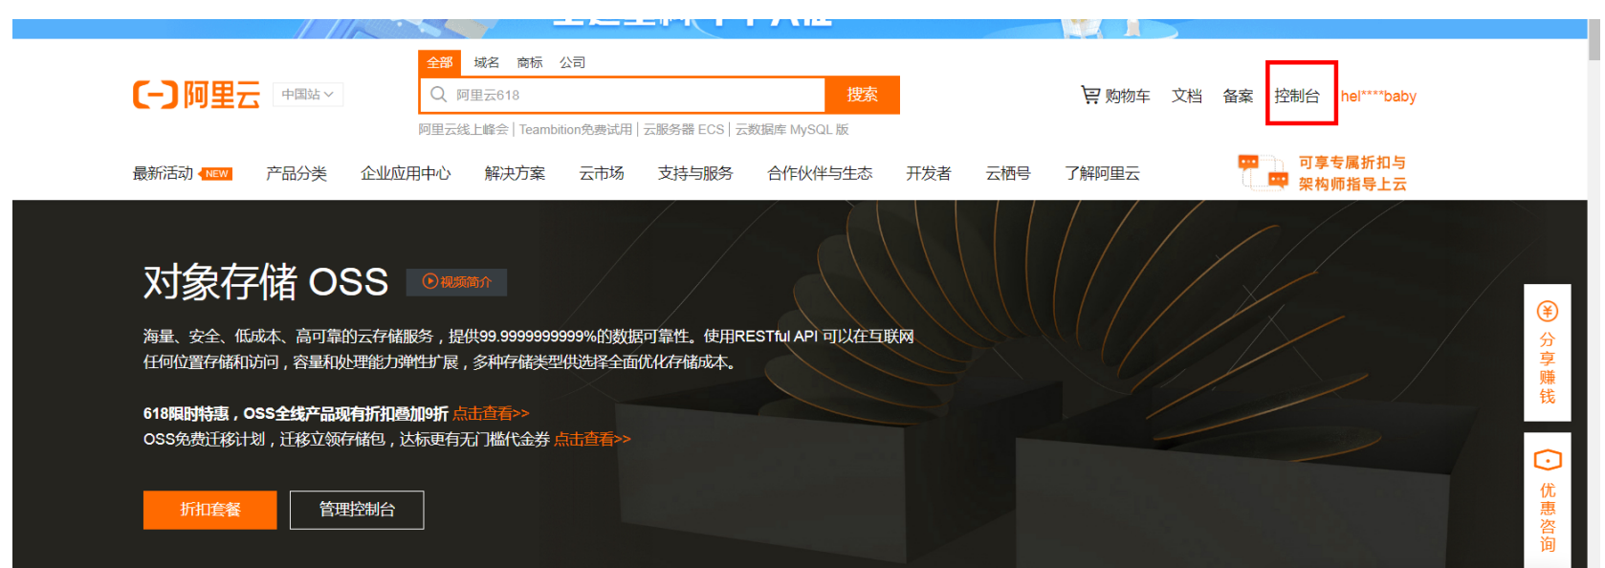Viewport: 1605px width, 568px height.
Task: Open the 中国站 region dropdown
Action: [307, 95]
